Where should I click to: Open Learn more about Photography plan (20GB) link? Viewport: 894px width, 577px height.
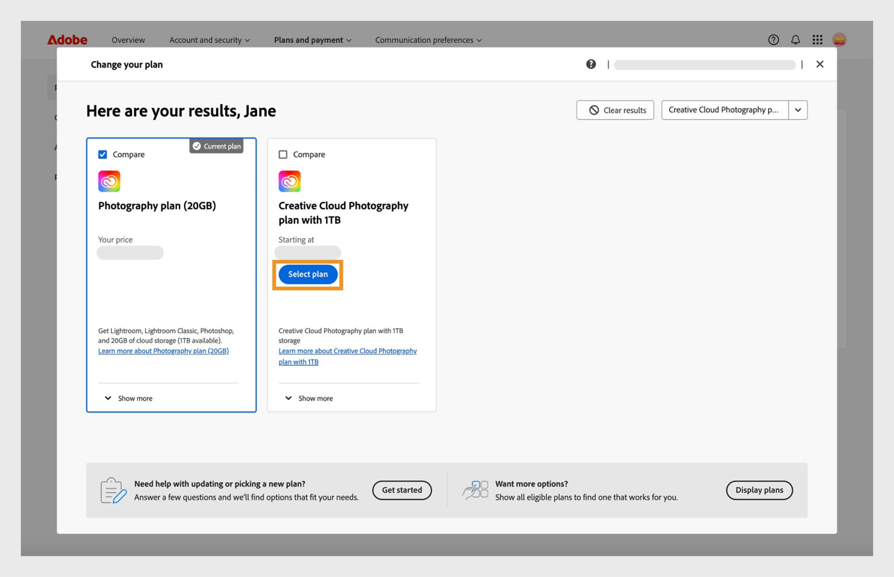point(163,351)
